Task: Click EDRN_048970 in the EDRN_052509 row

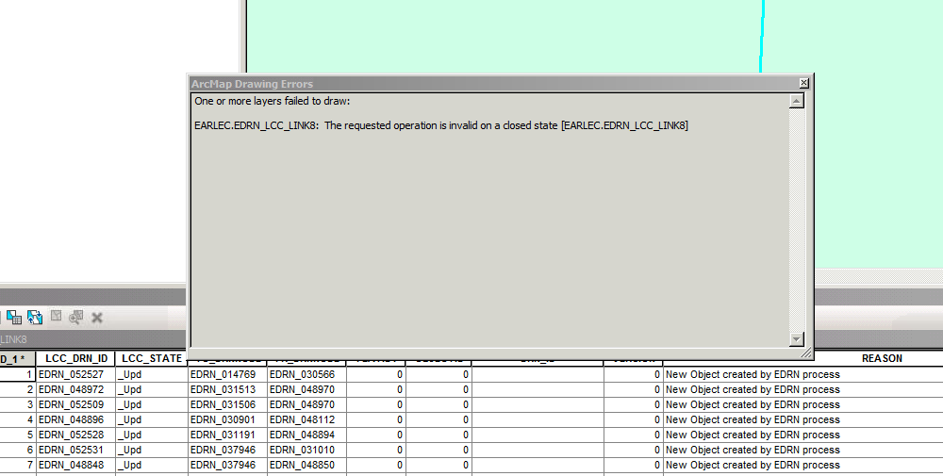Action: click(x=306, y=404)
